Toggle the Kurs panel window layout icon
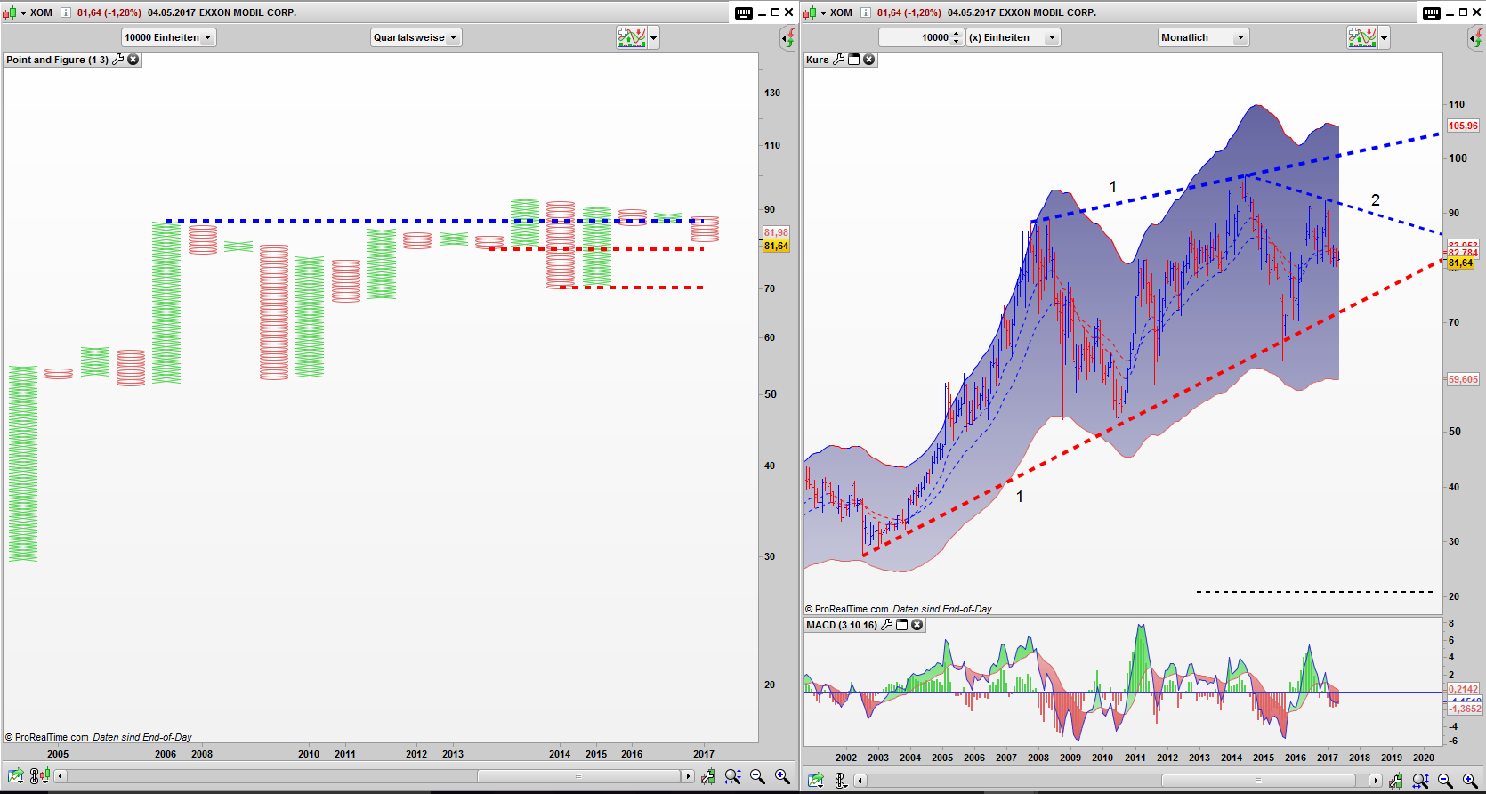This screenshot has height=794, width=1486. click(854, 60)
